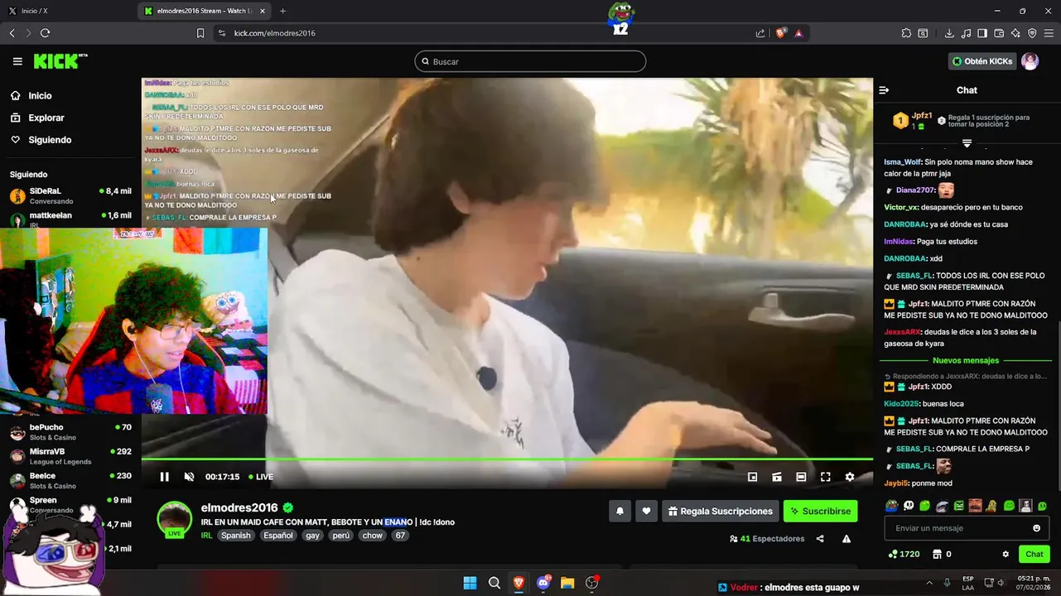Open mattkeelan channel in following list

(70, 219)
